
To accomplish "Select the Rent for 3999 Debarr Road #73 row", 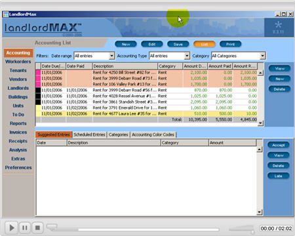I will click(146, 78).
